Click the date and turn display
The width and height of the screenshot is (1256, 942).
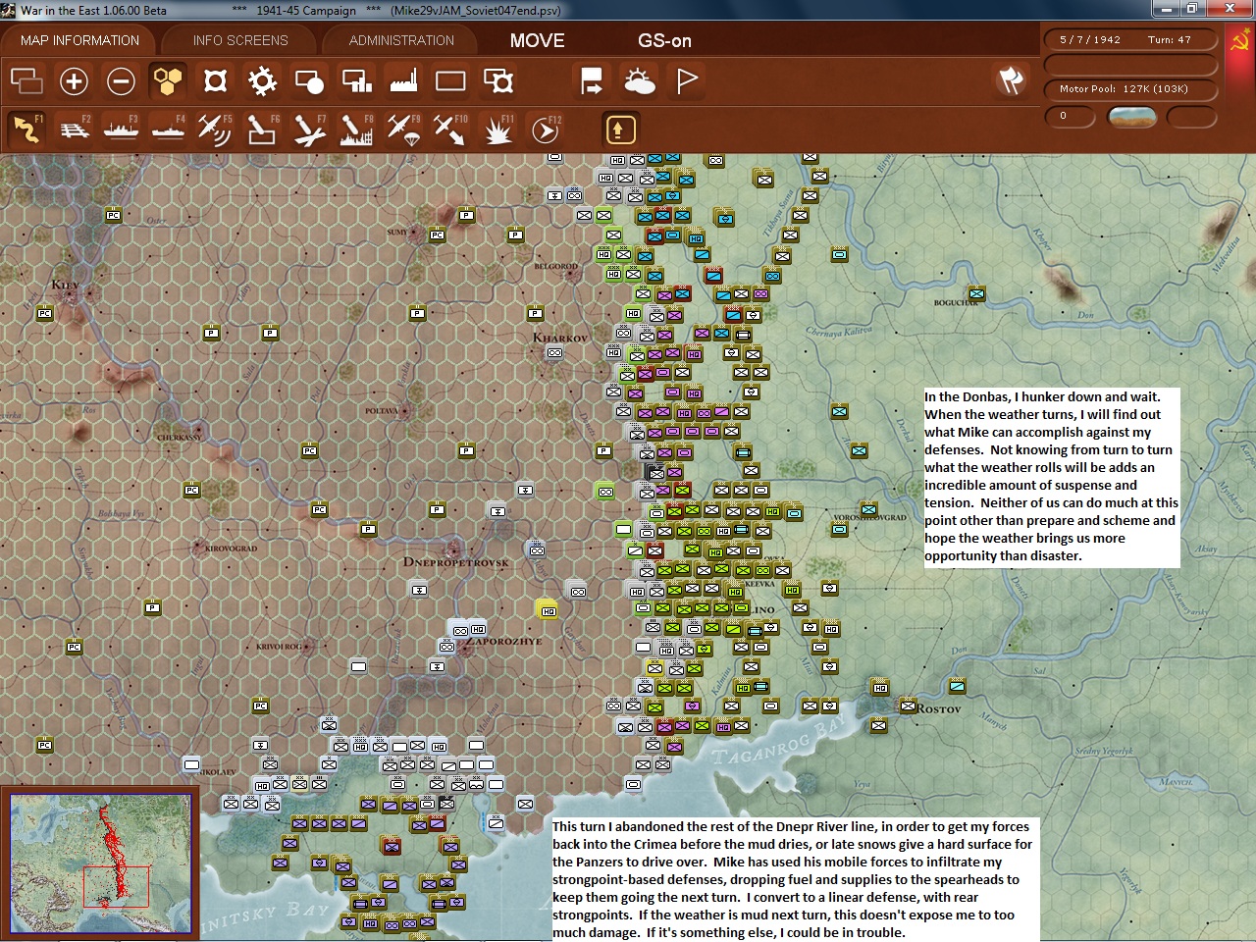pos(1130,40)
